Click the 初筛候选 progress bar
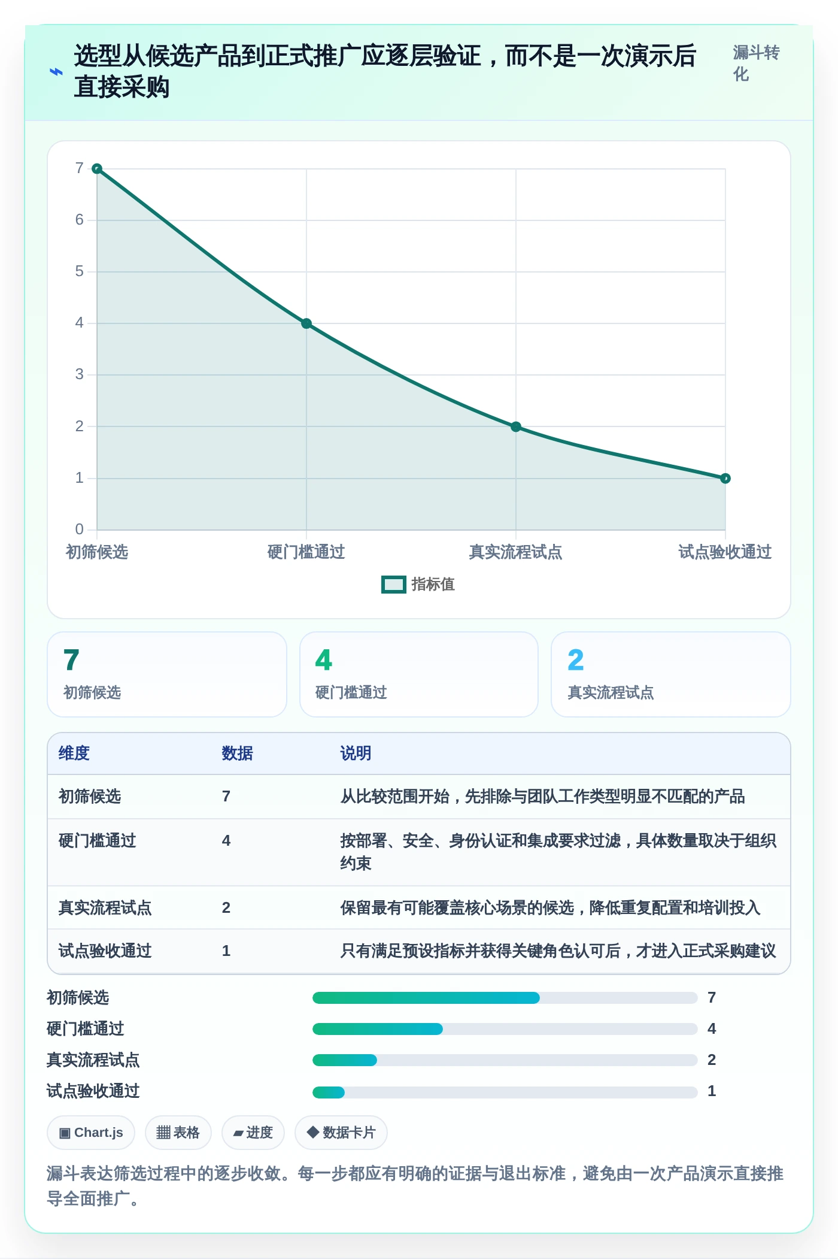This screenshot has height=1259, width=838. coord(505,998)
